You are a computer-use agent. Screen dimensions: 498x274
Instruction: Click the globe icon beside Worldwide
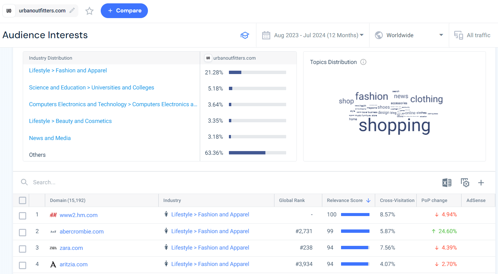[x=379, y=35]
